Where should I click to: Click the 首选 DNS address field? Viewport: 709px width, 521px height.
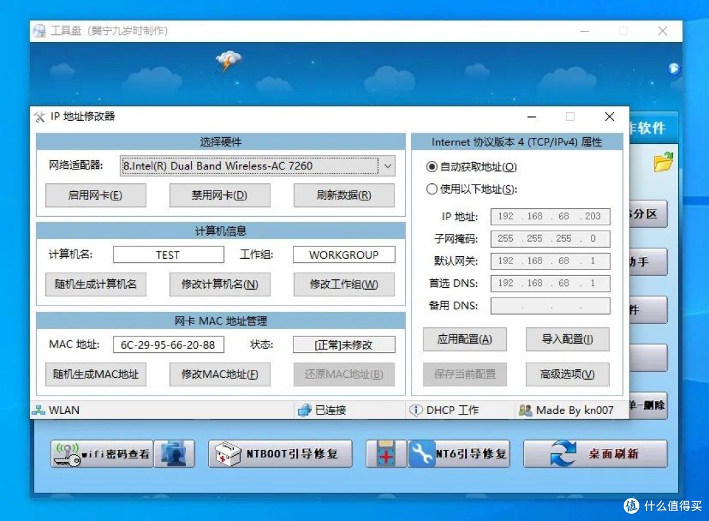[x=550, y=283]
